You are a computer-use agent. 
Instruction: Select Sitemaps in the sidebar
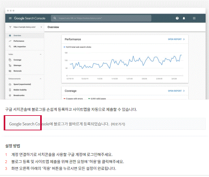point(24,65)
